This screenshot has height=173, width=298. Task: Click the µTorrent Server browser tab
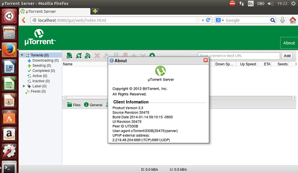pyautogui.click(x=55, y=11)
